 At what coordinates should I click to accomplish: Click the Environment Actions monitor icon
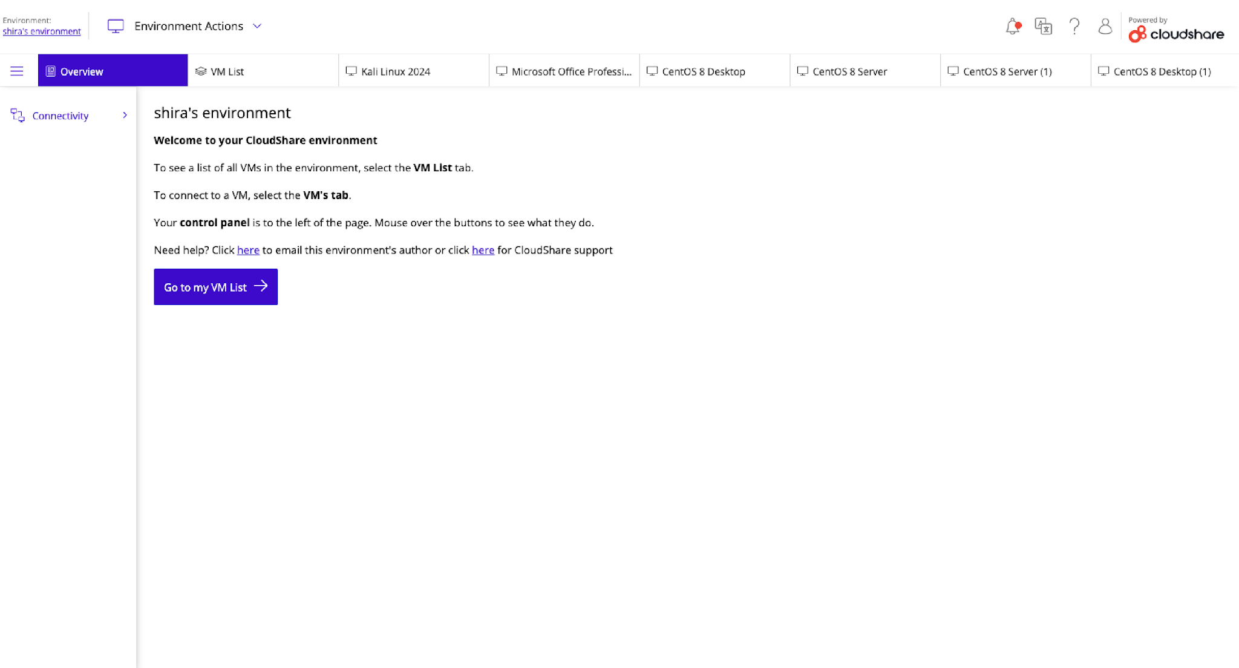coord(116,26)
